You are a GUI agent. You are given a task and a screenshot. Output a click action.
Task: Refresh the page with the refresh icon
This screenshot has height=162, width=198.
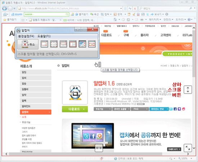[x=130, y=8]
